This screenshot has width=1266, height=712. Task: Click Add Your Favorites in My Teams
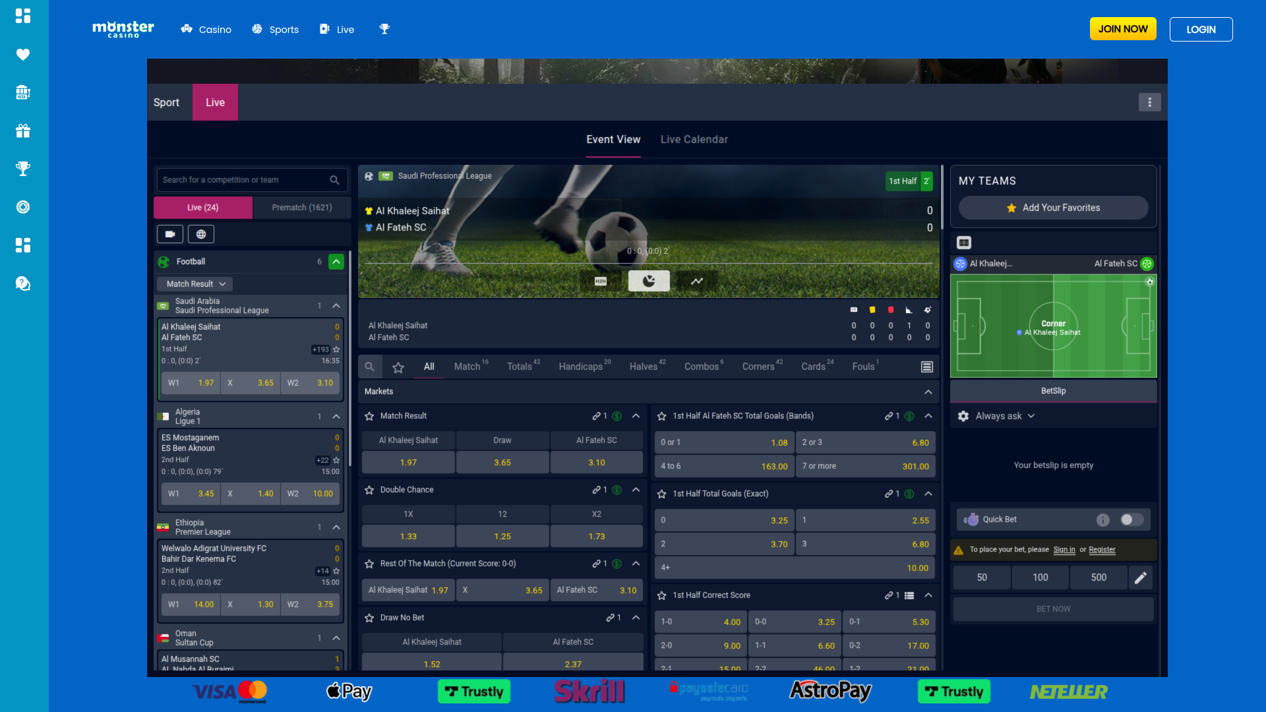point(1053,208)
